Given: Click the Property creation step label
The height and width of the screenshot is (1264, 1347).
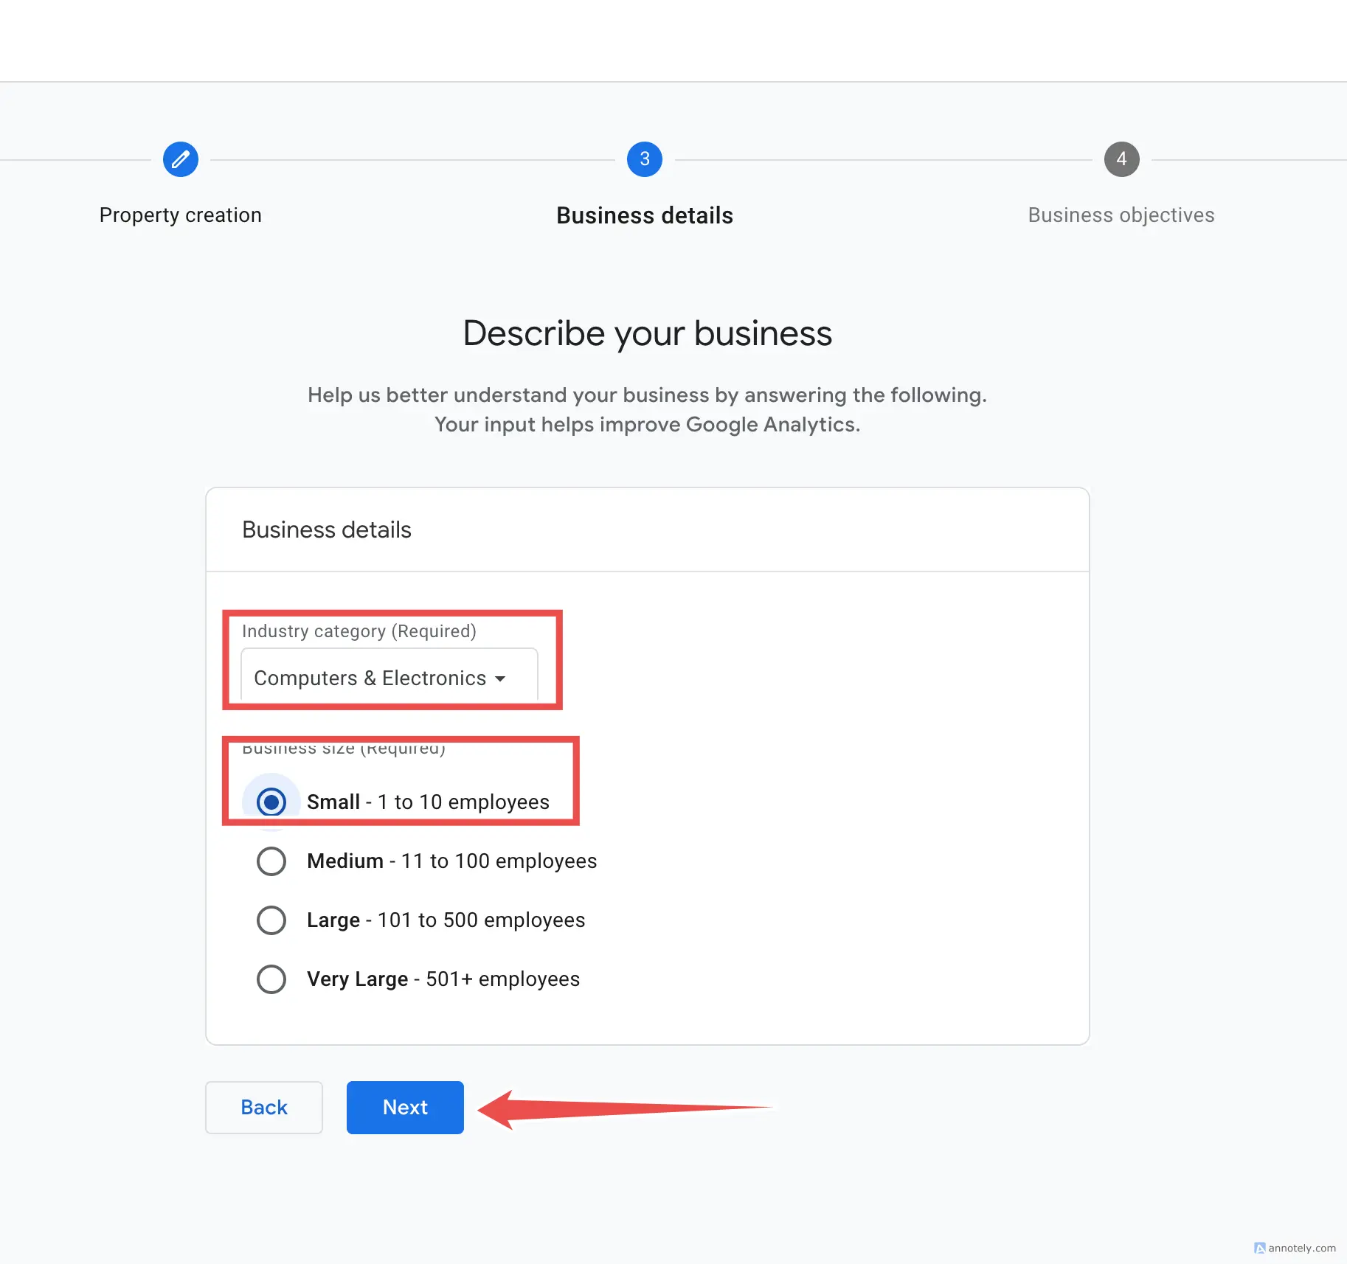Looking at the screenshot, I should [x=180, y=215].
